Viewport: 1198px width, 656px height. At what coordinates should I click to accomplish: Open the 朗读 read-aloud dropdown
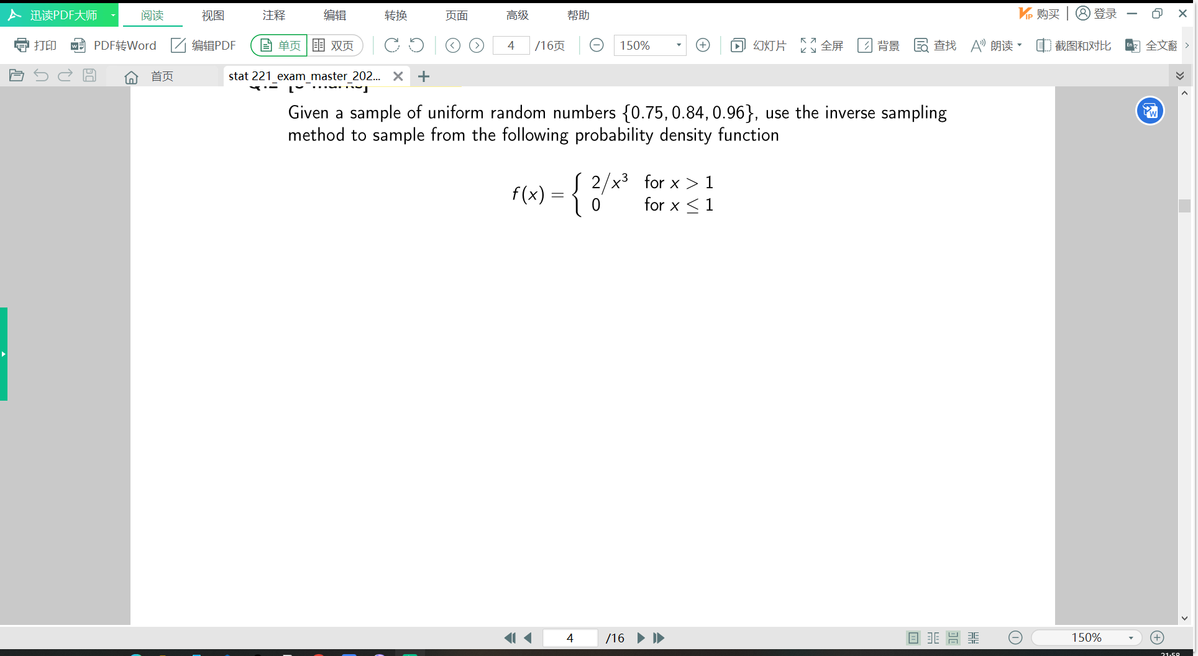click(996, 45)
